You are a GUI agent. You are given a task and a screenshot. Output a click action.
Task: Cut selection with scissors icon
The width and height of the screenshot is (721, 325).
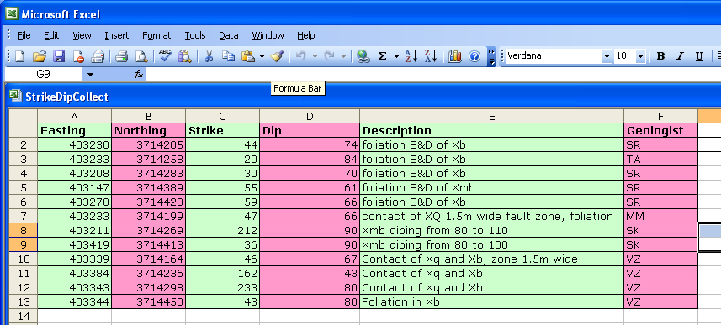coord(209,56)
